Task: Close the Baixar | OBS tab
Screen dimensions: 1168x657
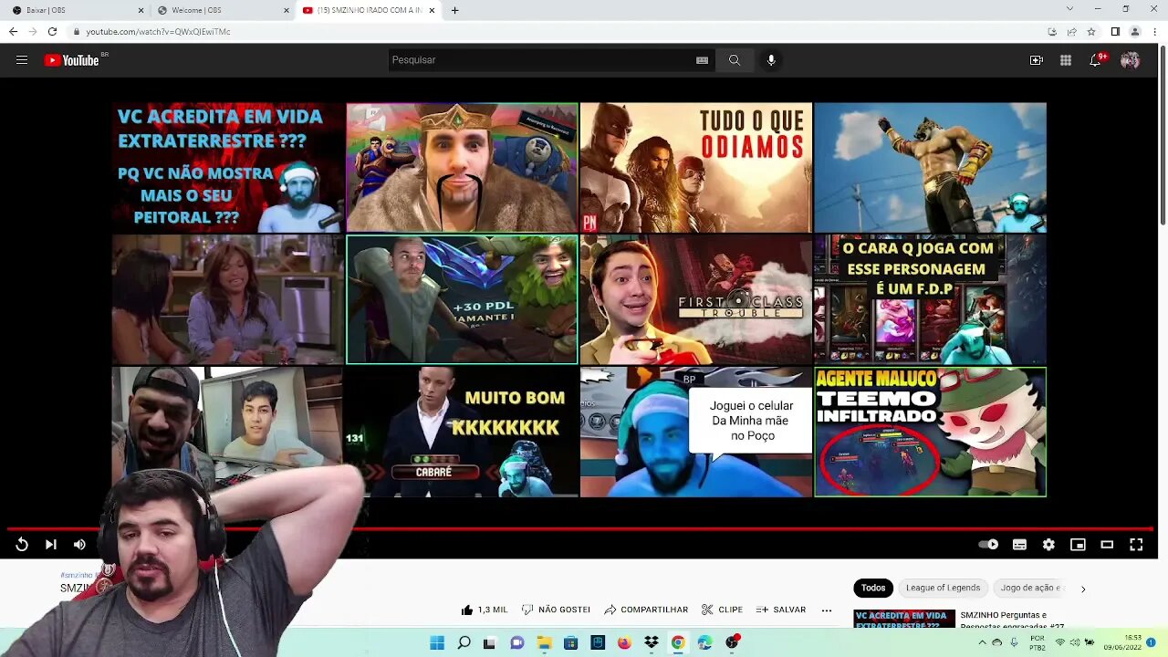Action: point(141,10)
